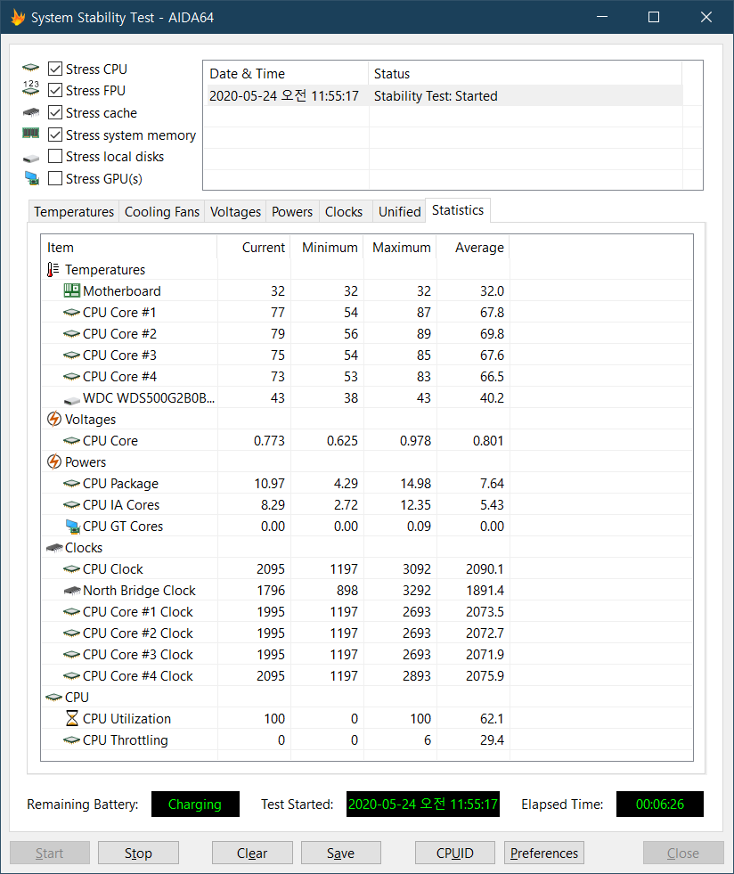The image size is (734, 874).
Task: Click the CPU Throttling icon
Action: tap(71, 740)
